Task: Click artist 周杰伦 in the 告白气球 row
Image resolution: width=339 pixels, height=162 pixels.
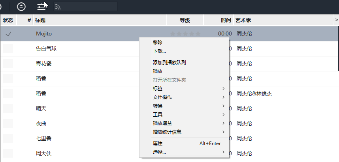Action: (244, 48)
